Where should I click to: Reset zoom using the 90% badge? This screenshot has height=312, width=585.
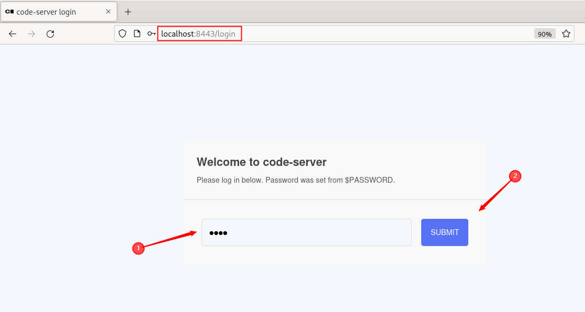click(x=544, y=34)
